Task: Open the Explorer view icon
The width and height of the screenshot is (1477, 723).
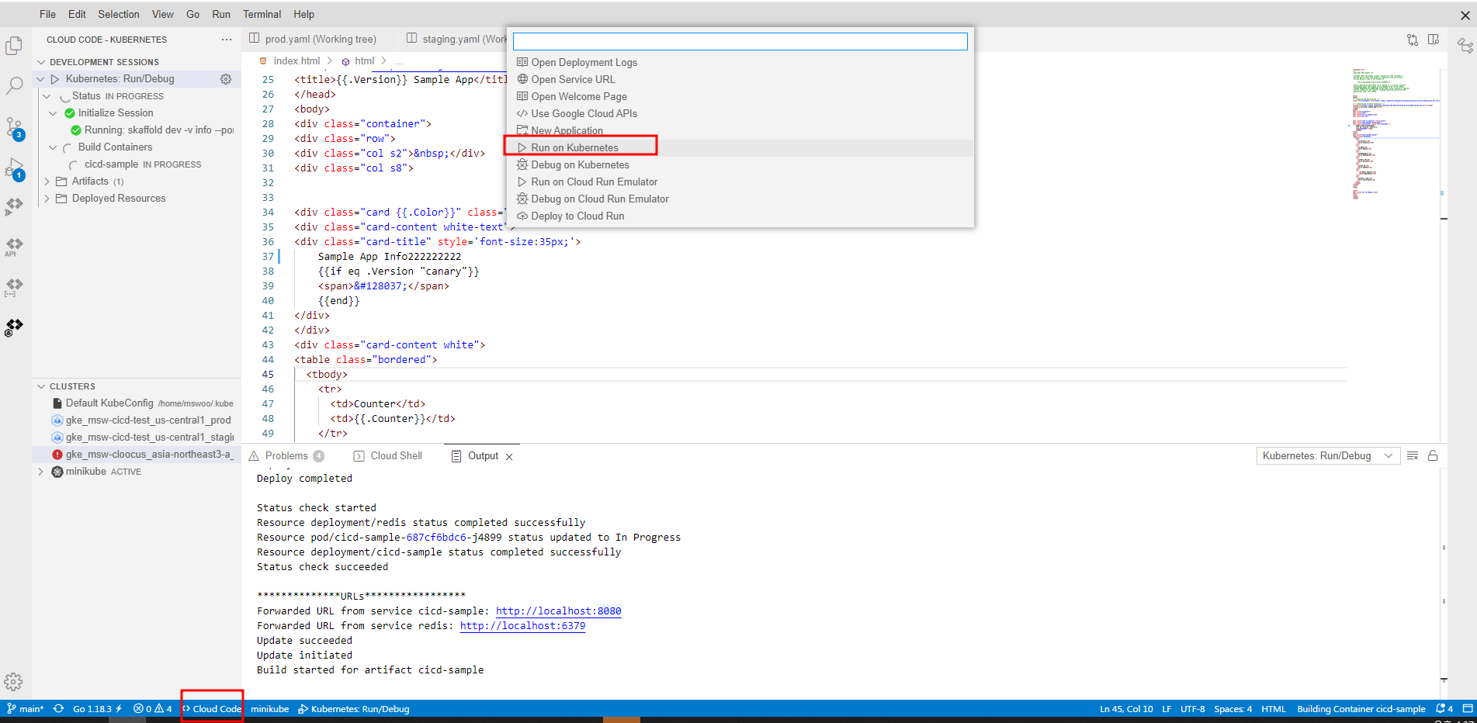Action: coord(14,46)
